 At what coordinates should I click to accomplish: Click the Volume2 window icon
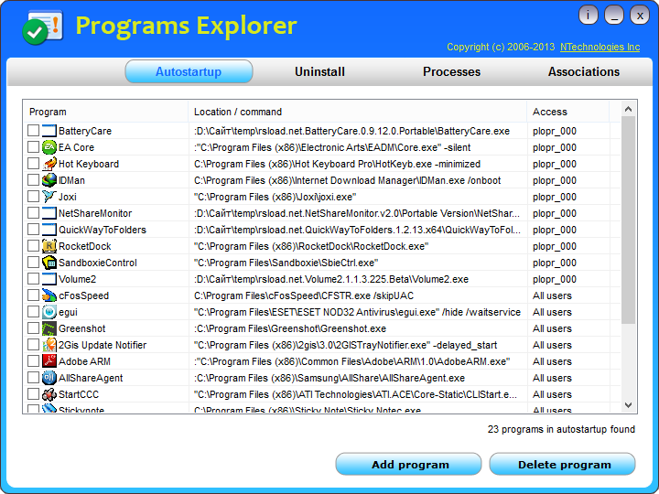click(x=49, y=279)
